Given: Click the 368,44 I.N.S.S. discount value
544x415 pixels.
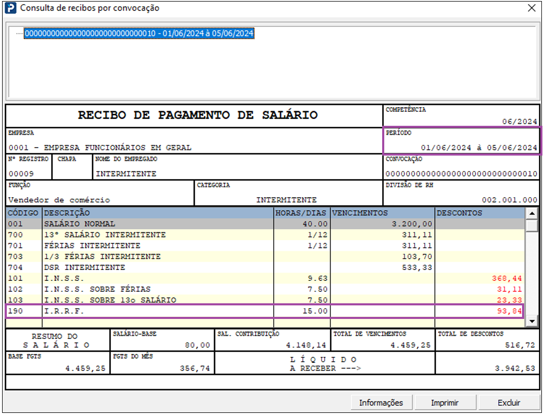Looking at the screenshot, I should point(507,278).
